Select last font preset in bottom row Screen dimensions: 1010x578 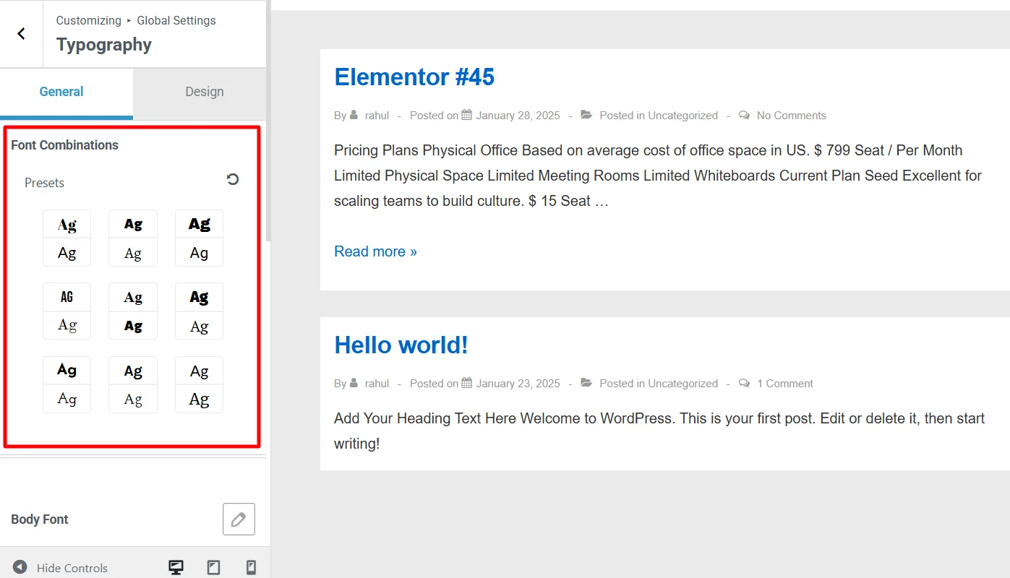[x=200, y=384]
